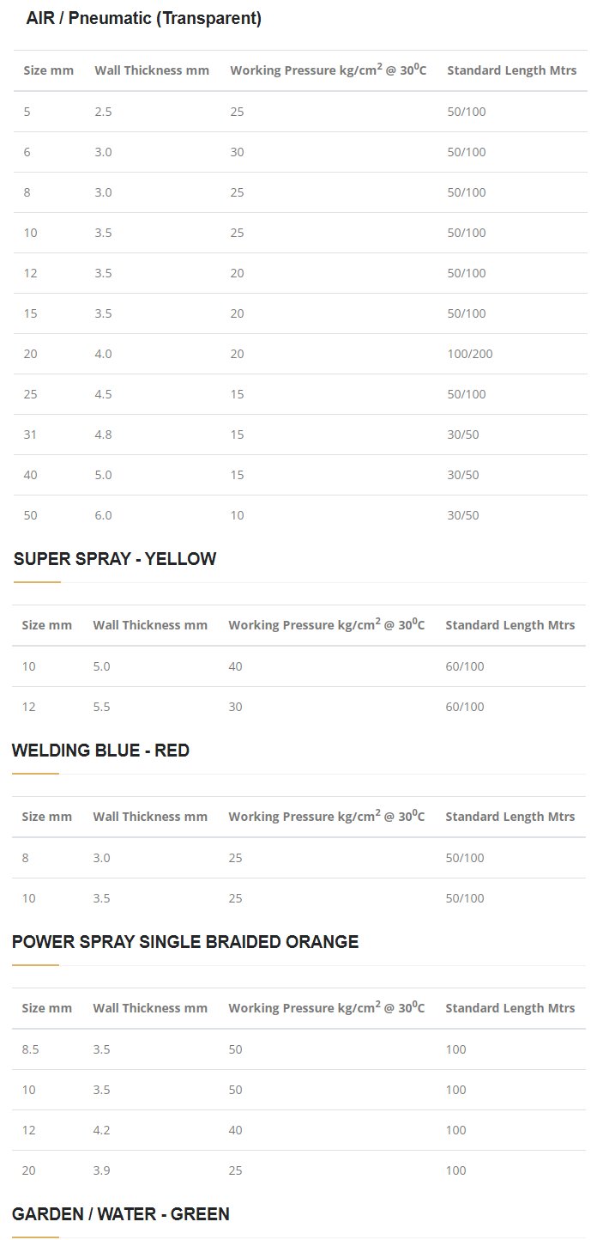Click the 4.8 wall thickness cell
597x1240 pixels.
(103, 435)
